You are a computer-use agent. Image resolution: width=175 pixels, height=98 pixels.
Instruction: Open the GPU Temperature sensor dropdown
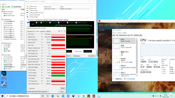pyautogui.click(x=42, y=40)
